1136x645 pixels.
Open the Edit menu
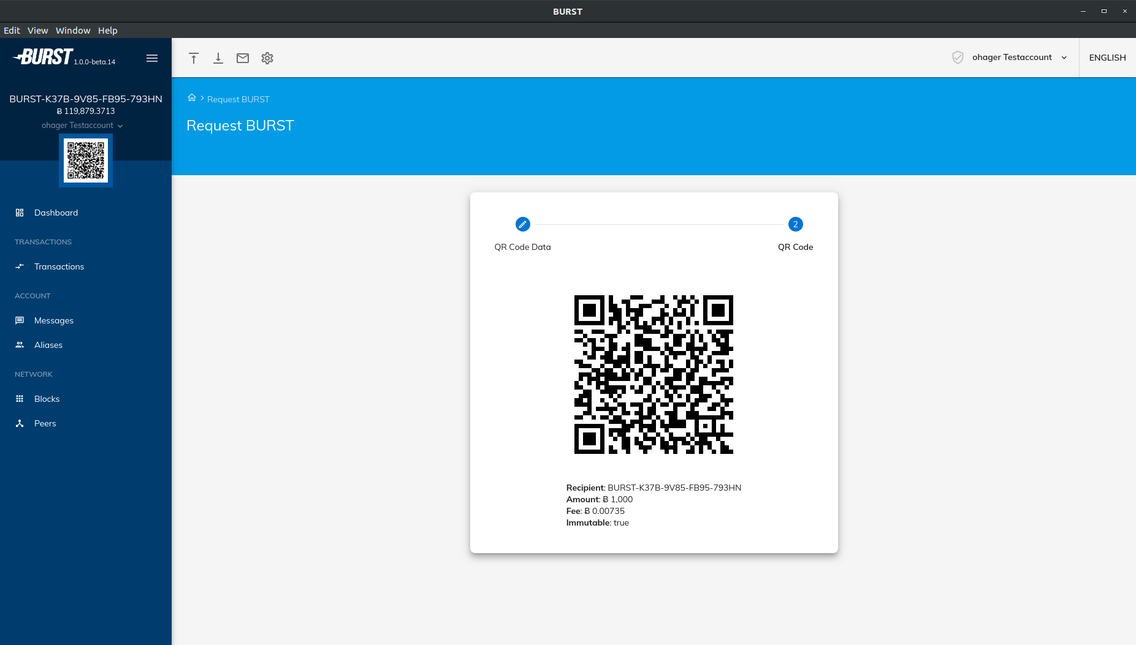(x=12, y=31)
